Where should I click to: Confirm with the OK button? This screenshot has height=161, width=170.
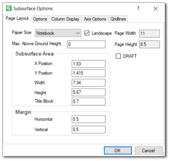click(118, 150)
